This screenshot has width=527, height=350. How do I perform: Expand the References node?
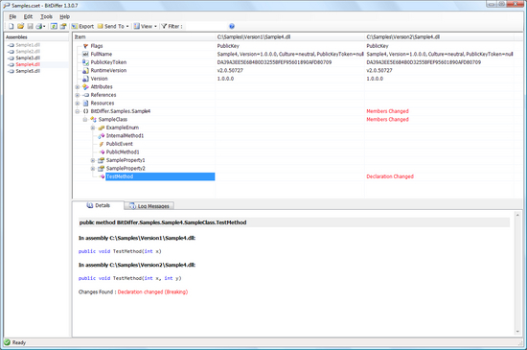[x=78, y=95]
